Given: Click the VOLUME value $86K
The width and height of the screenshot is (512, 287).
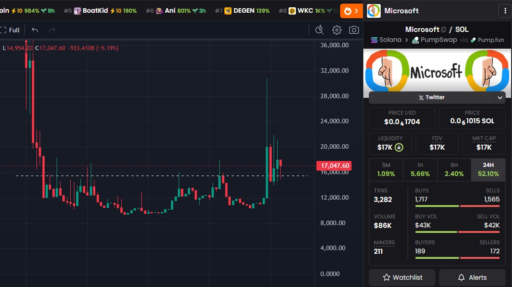Looking at the screenshot, I should pos(383,226).
